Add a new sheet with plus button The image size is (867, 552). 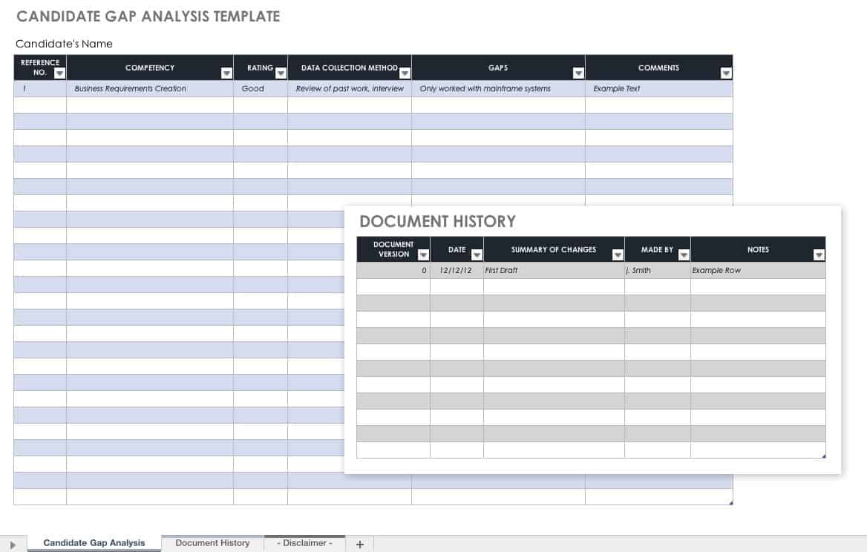click(x=360, y=544)
